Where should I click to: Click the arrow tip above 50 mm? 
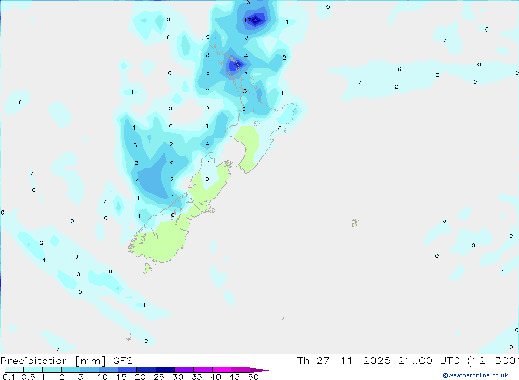pos(260,370)
